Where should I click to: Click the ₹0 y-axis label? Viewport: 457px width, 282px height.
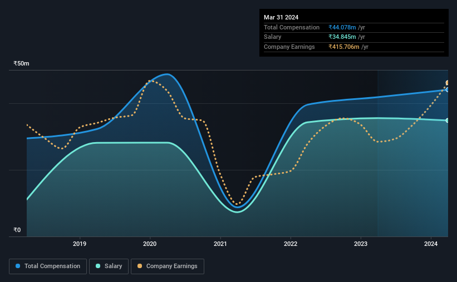(17, 230)
